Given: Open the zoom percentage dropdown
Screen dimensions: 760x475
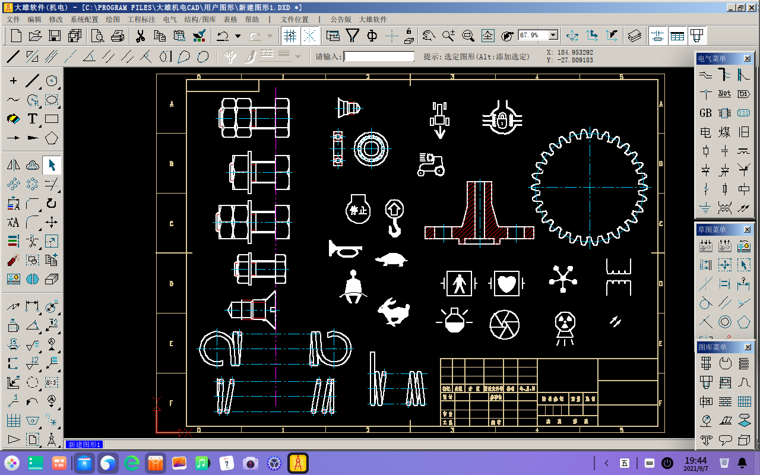Looking at the screenshot, I should [x=553, y=36].
